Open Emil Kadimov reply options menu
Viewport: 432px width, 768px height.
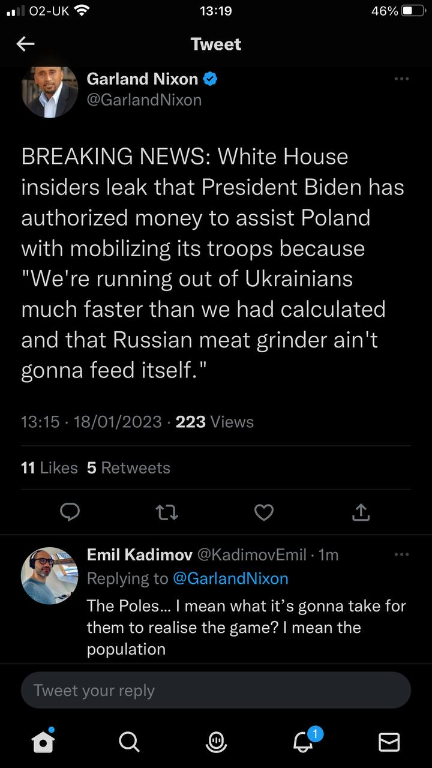(x=401, y=554)
